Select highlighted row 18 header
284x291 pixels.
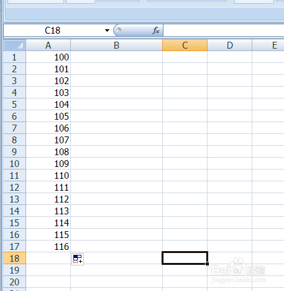pos(14,258)
